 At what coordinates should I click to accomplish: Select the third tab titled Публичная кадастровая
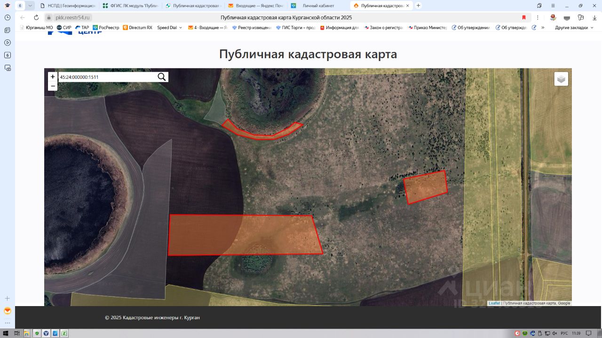[x=193, y=6]
